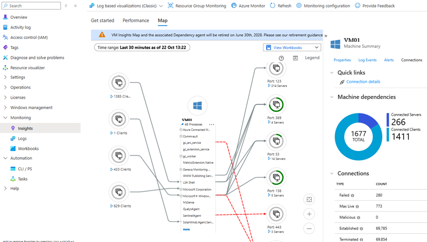Select the 829 Clients group node
The width and height of the screenshot is (427, 242).
[119, 192]
